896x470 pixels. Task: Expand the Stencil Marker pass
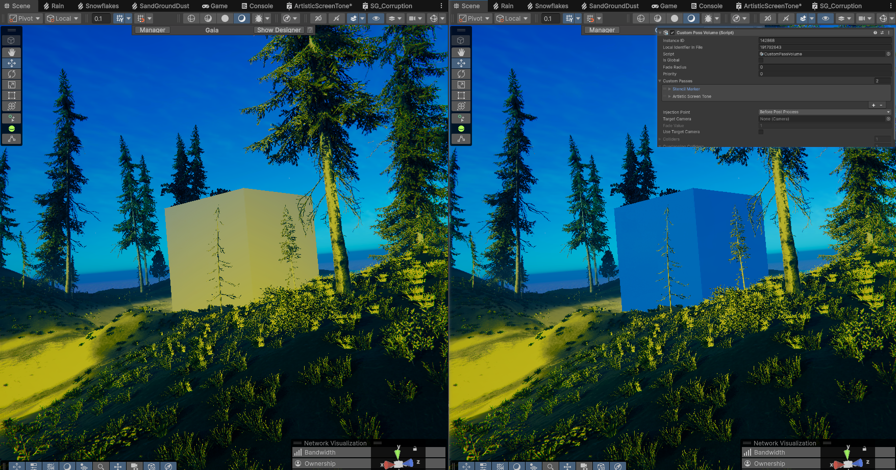coord(669,89)
